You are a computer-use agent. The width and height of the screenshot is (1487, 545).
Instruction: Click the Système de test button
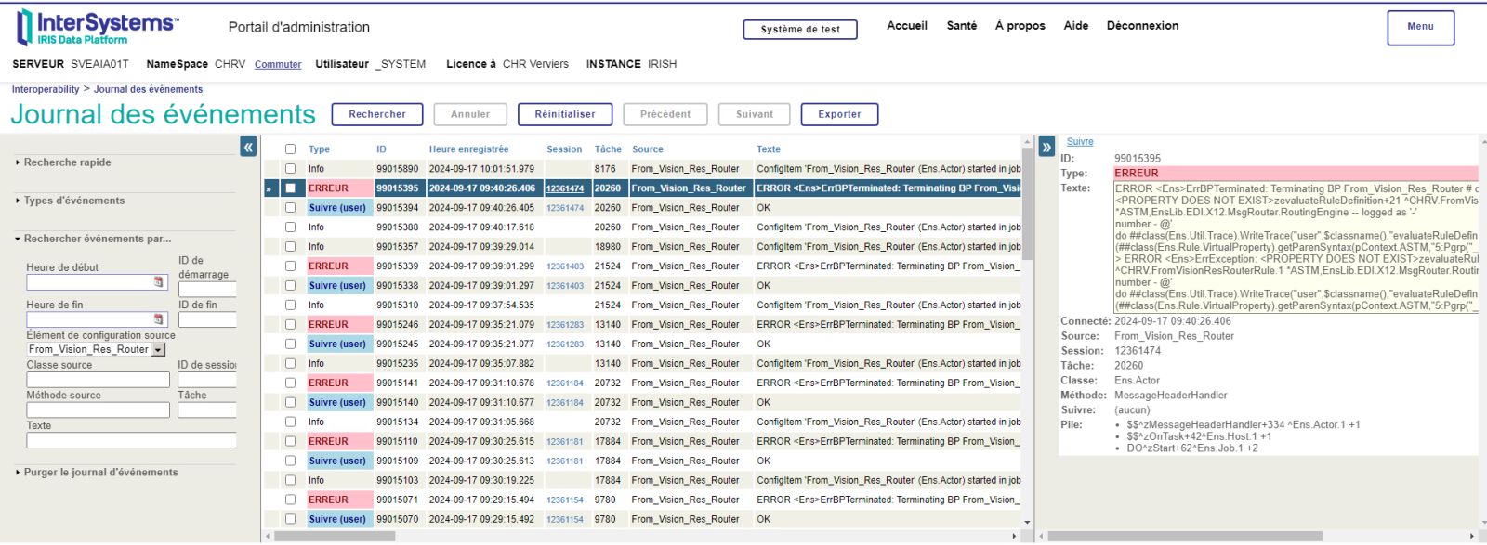click(800, 30)
